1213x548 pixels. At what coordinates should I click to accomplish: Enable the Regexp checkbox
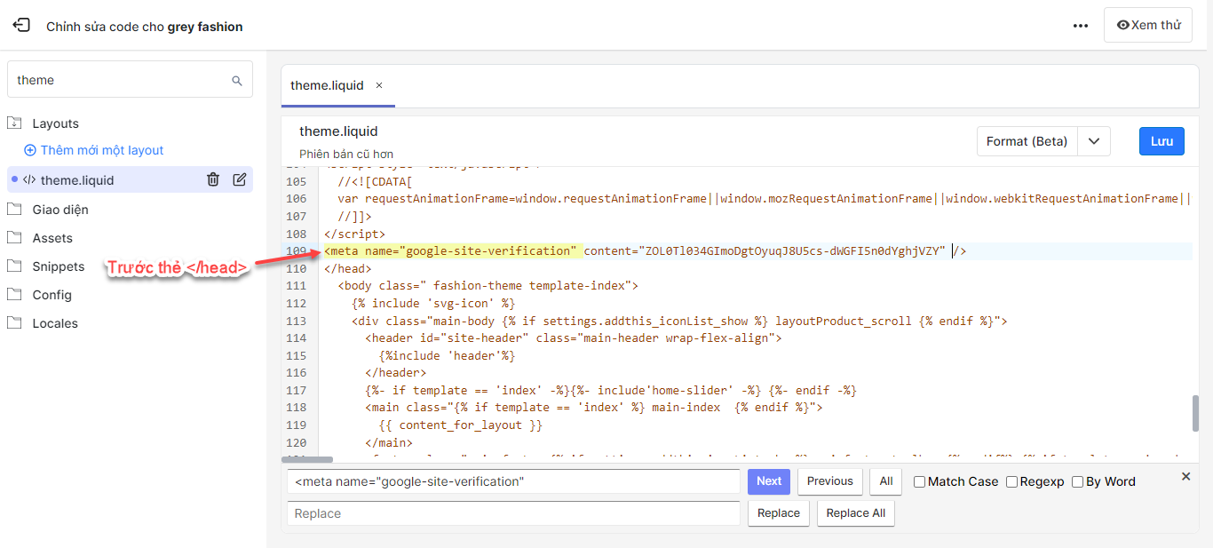pyautogui.click(x=1012, y=481)
